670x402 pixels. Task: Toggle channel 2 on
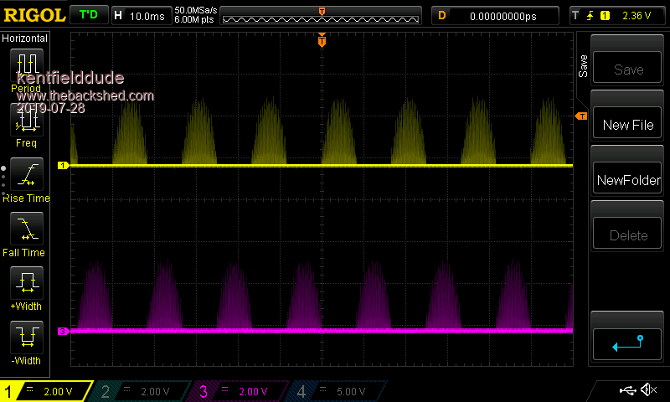coord(142,391)
